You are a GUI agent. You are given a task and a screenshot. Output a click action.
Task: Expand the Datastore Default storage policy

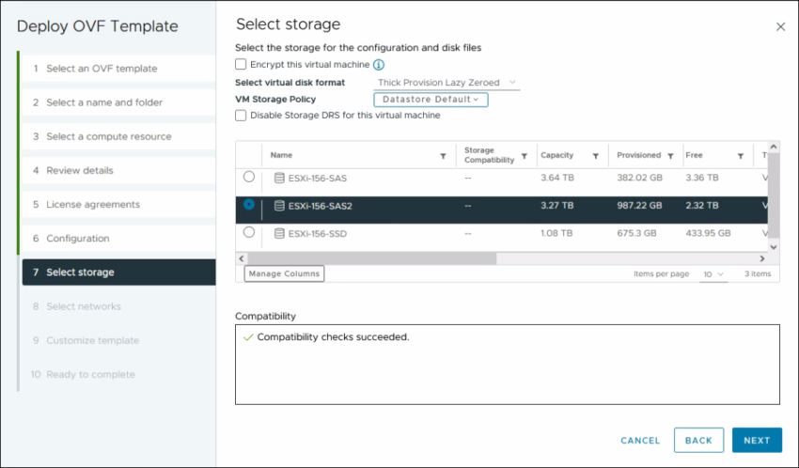(431, 100)
